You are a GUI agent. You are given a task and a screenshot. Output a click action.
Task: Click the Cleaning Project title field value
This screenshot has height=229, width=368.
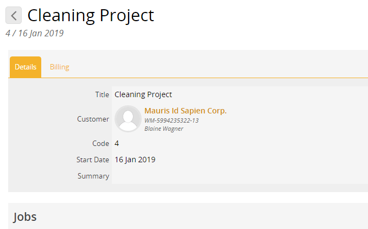coord(143,94)
